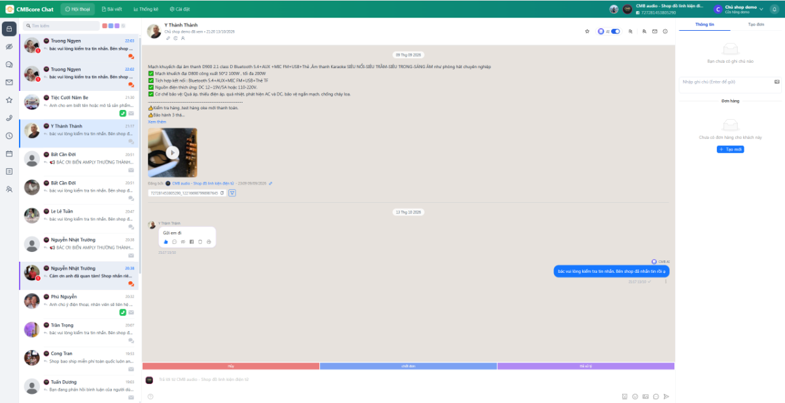This screenshot has width=785, height=403.
Task: Open CMB audio shop page link under post
Action: coord(203,183)
